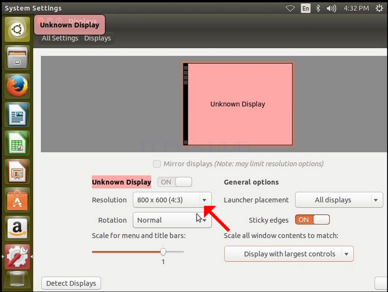Screen dimensions: 388x292
Task: Launch LibreOffice Impress presentation icon
Action: coord(17,171)
